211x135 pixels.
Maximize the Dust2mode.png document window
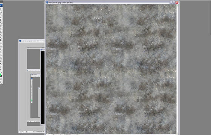click(x=174, y=3)
